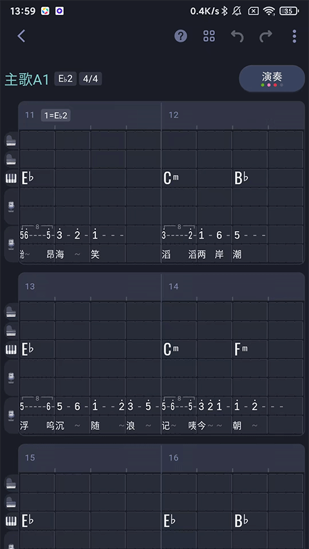Redo the last undone edit

pos(266,35)
